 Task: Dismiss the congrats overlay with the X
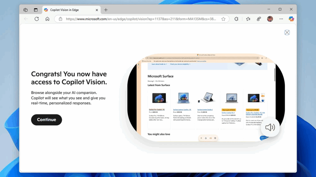(x=287, y=32)
